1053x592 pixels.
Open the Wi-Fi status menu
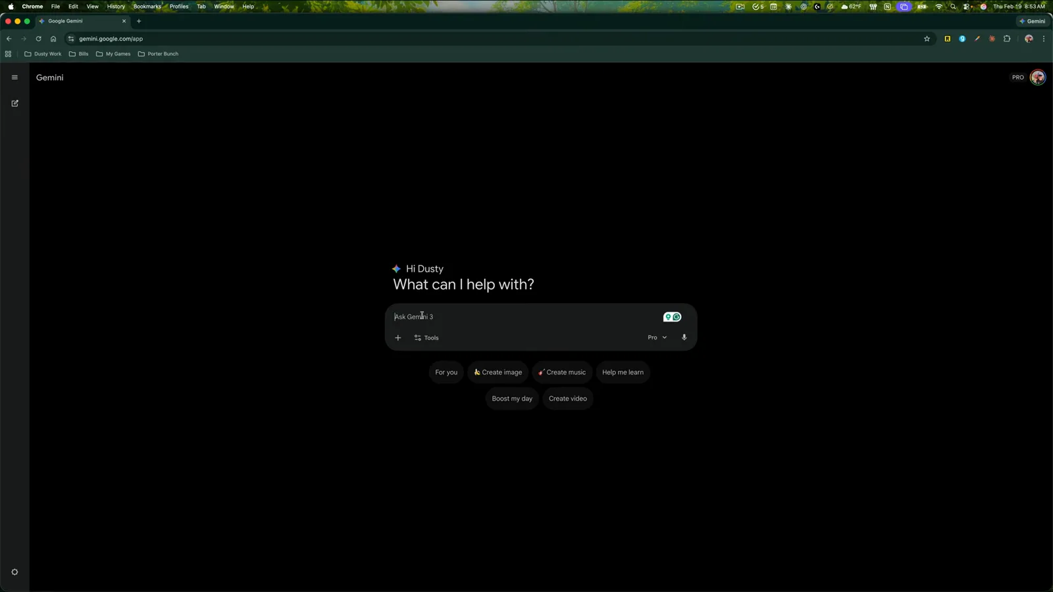point(938,7)
